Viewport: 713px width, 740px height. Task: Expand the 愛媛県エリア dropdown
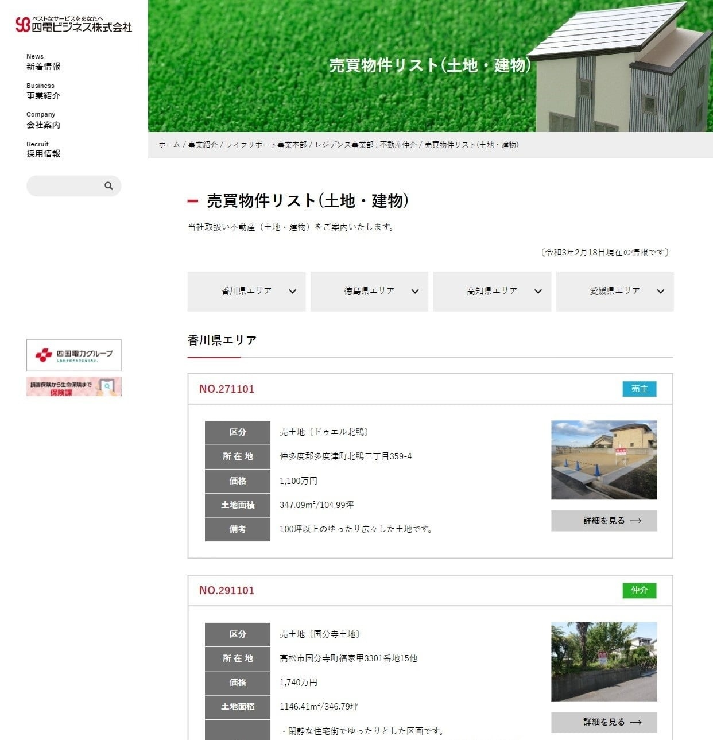pos(615,292)
